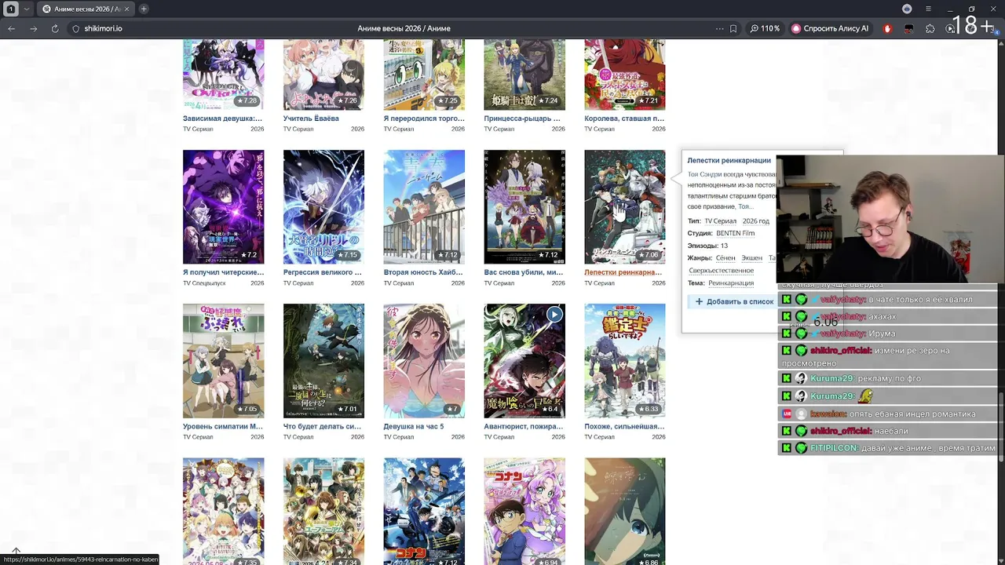This screenshot has height=565, width=1005.
Task: Click the poster above Я получил читерские
Action: [224, 207]
